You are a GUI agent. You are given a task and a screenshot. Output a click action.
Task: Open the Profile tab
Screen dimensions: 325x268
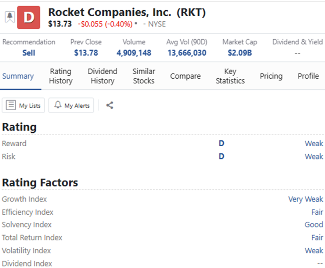click(308, 76)
